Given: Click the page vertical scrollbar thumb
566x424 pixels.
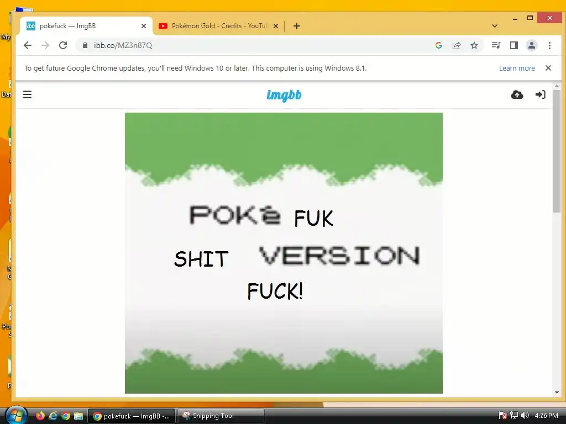Looking at the screenshot, I should click(x=557, y=151).
